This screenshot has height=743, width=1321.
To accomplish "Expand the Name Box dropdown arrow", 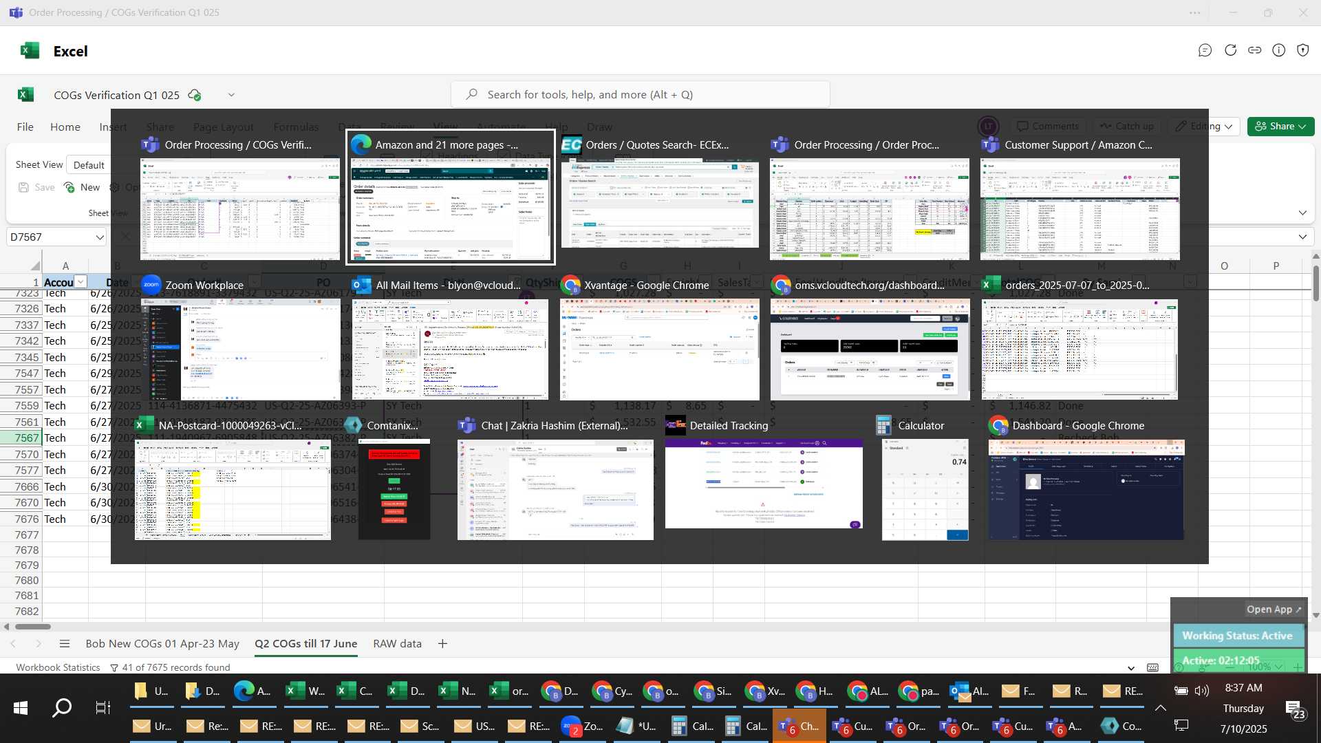I will click(x=100, y=237).
